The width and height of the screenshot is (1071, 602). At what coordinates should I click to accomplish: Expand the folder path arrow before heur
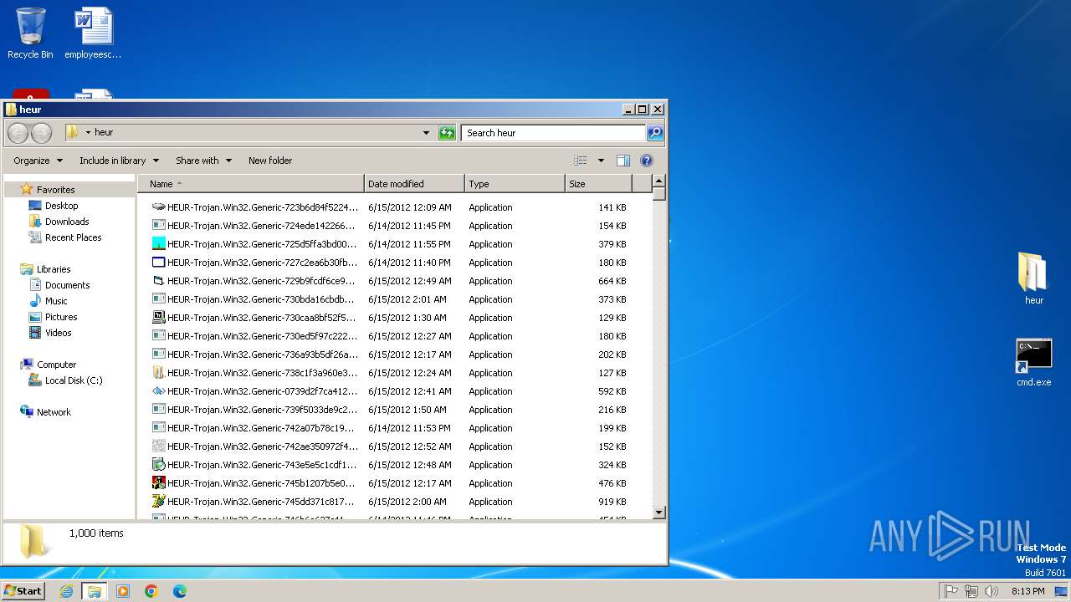pos(88,132)
